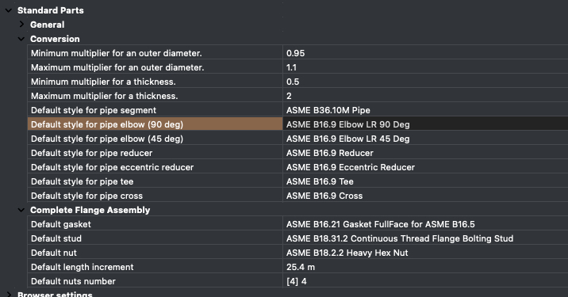Screen dimensions: 568x297
Task: Edit the 0.5 thickness multiplier value
Action: 425,82
